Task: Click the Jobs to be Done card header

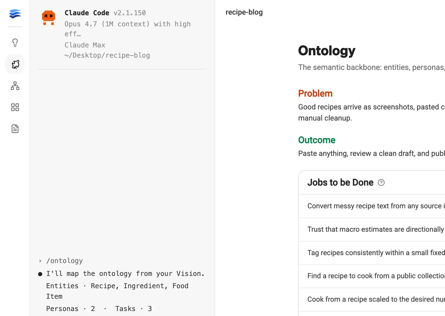Action: click(372, 183)
